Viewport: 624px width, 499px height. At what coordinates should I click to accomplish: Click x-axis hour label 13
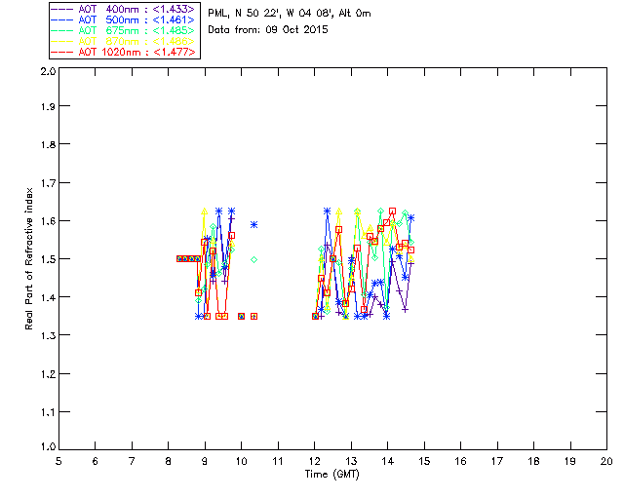[x=351, y=461]
